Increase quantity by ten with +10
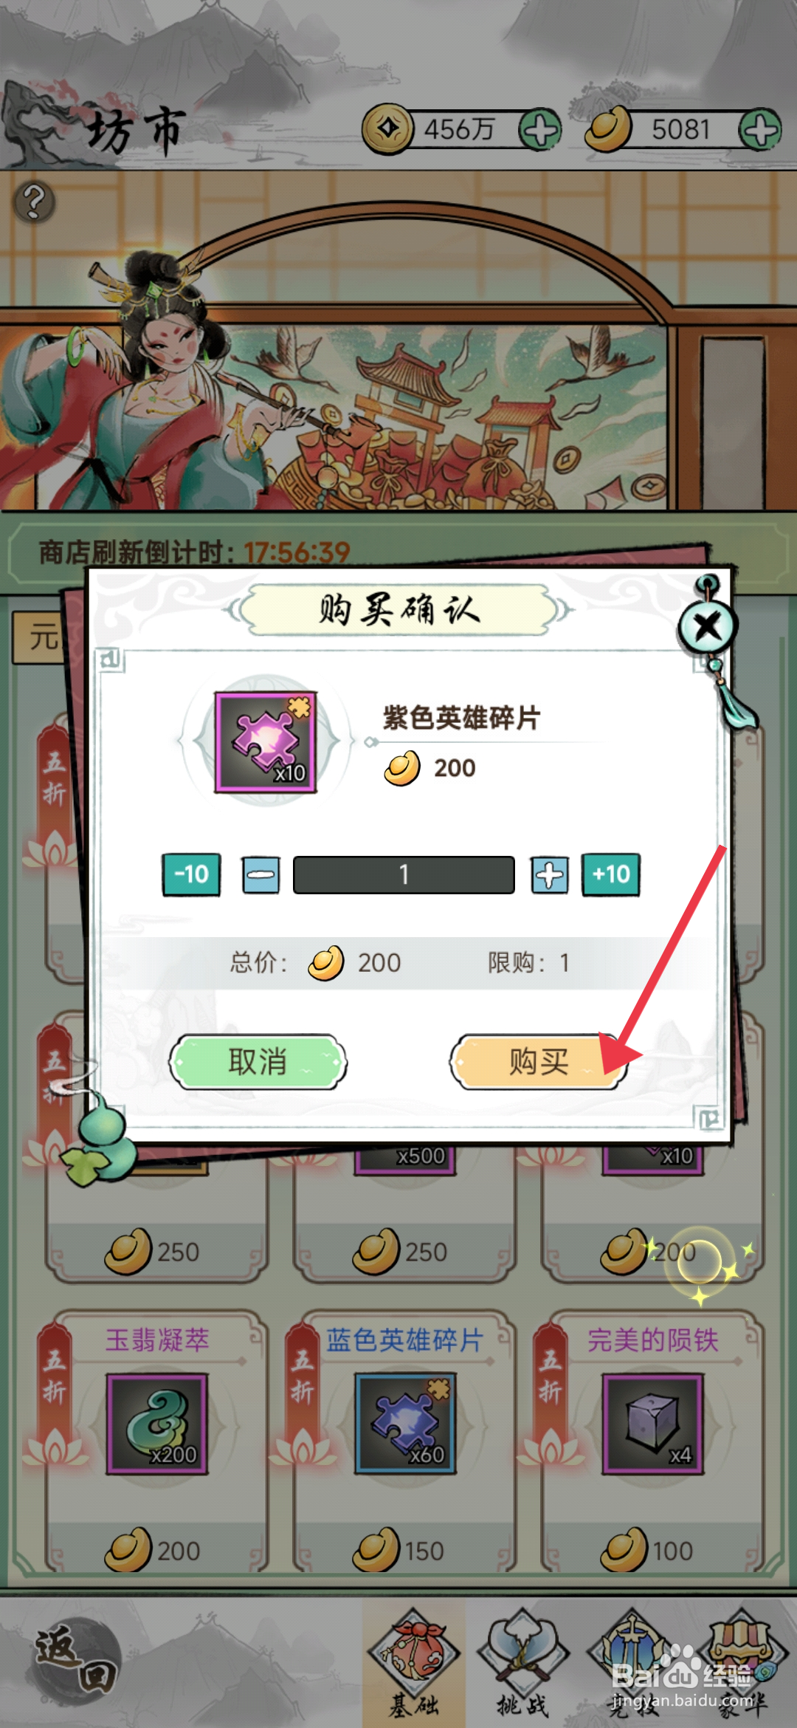Viewport: 797px width, 1728px height. click(x=611, y=874)
